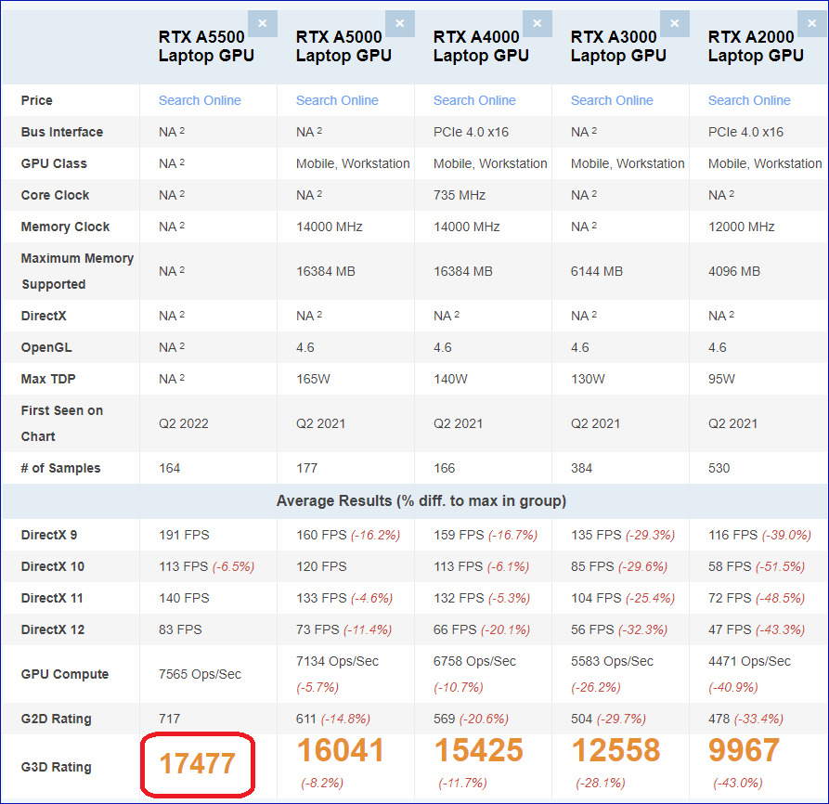Viewport: 829px width, 804px height.
Task: Click the 530 samples value
Action: tap(719, 468)
